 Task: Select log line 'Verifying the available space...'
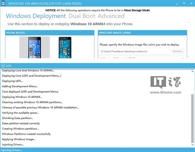tap(20, 113)
